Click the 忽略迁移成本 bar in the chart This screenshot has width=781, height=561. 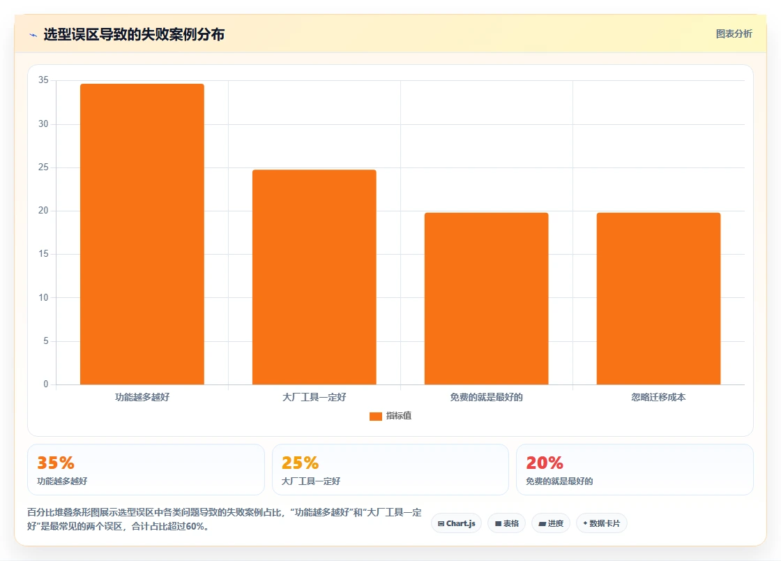658,299
